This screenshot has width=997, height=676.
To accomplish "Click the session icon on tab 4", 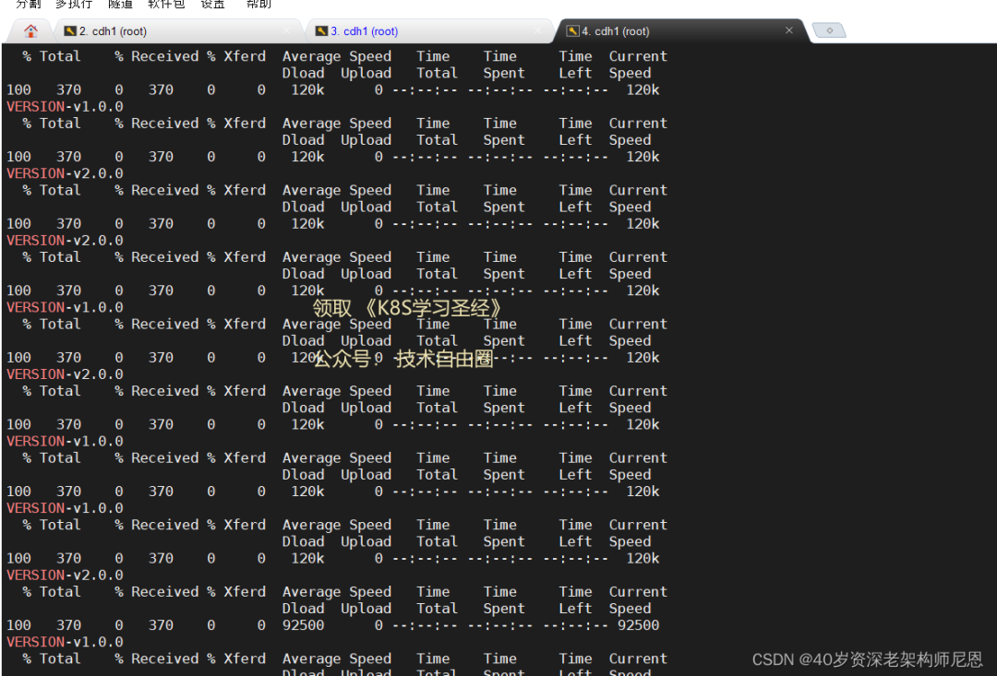I will 573,30.
